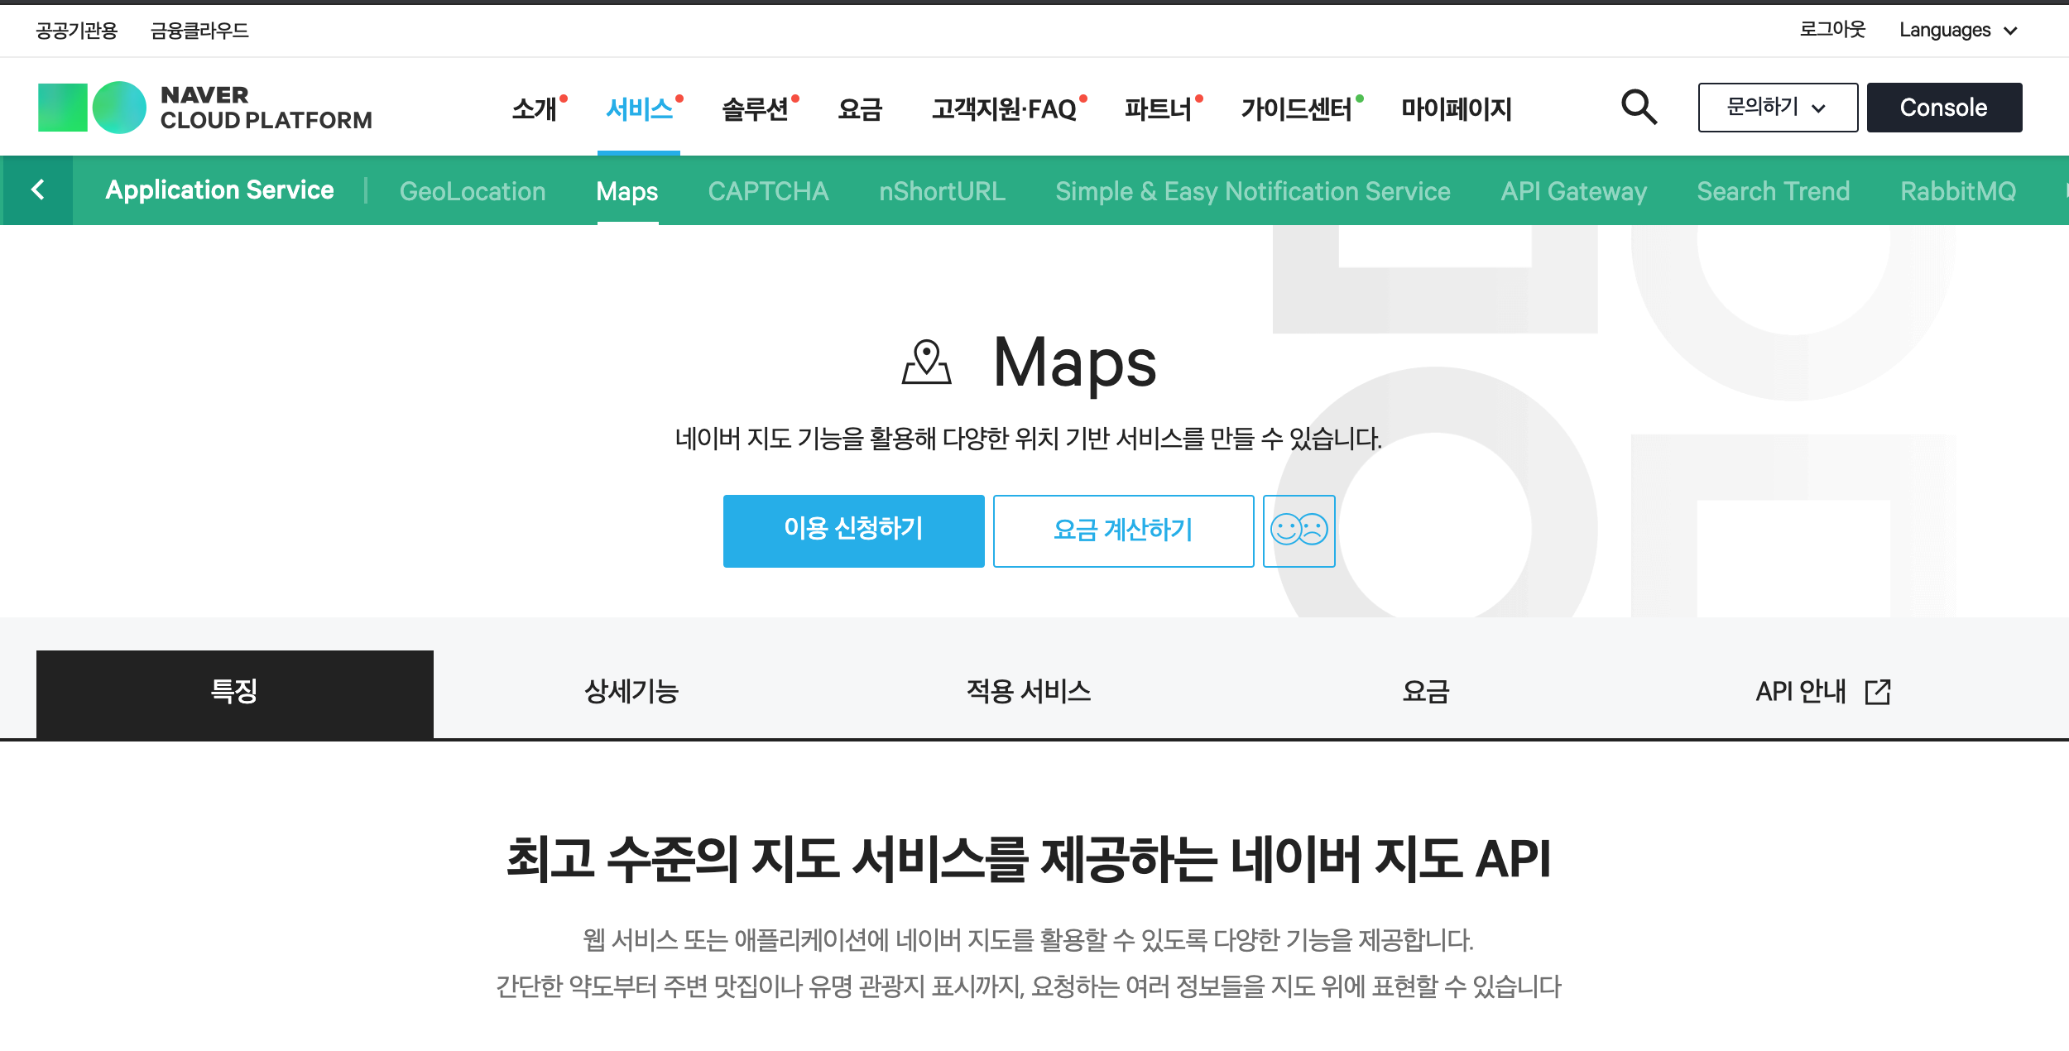Click the smiley feedback faces icon
The image size is (2069, 1051).
tap(1299, 530)
